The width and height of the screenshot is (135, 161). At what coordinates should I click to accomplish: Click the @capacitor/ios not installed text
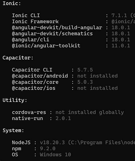97,88
